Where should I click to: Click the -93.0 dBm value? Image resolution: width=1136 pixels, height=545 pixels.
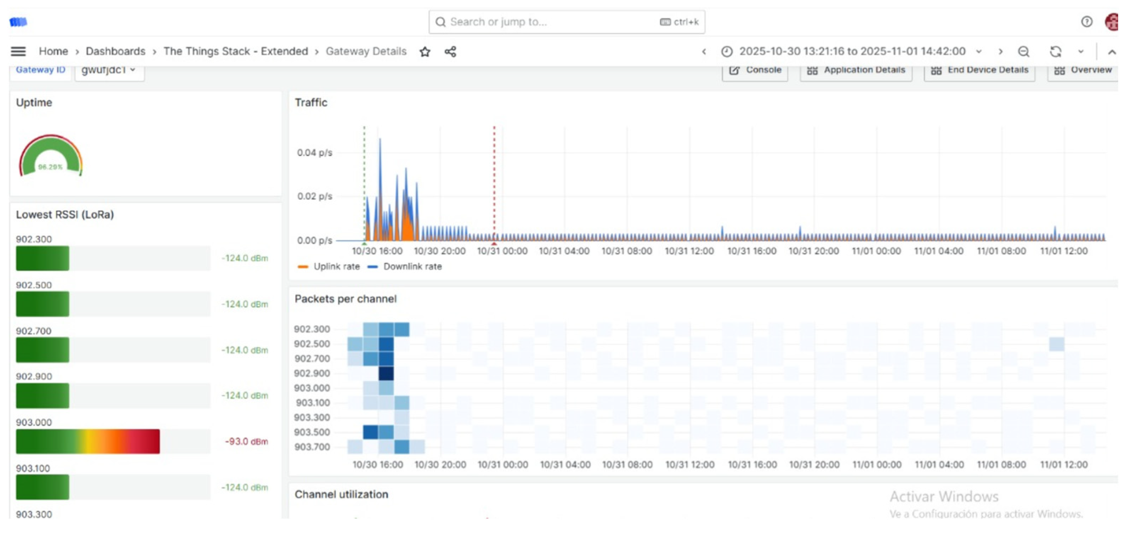click(x=246, y=442)
